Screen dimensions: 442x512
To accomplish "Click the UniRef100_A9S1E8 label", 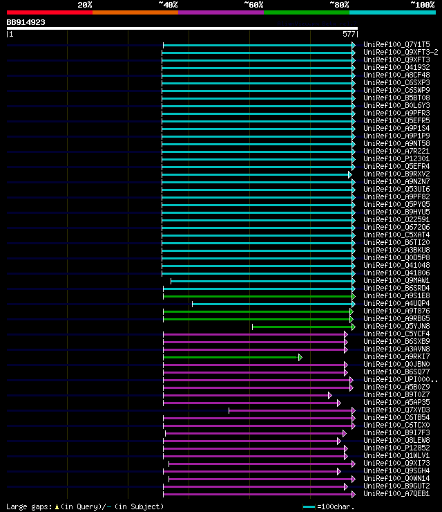I will coord(396,295).
